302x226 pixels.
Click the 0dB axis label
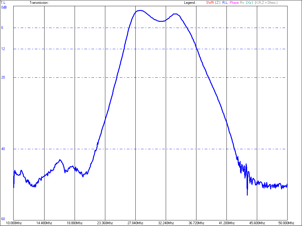tap(4, 7)
